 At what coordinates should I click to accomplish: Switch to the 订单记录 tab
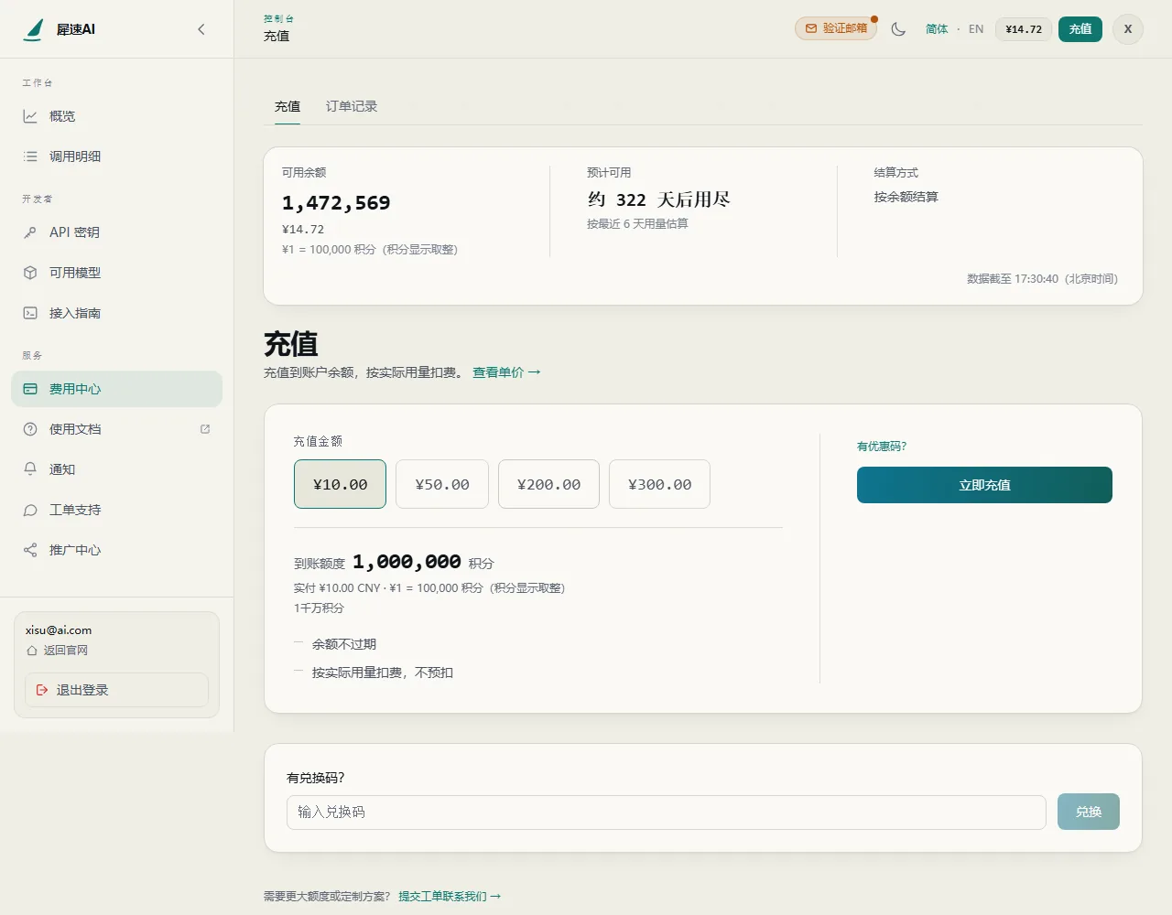tap(352, 106)
